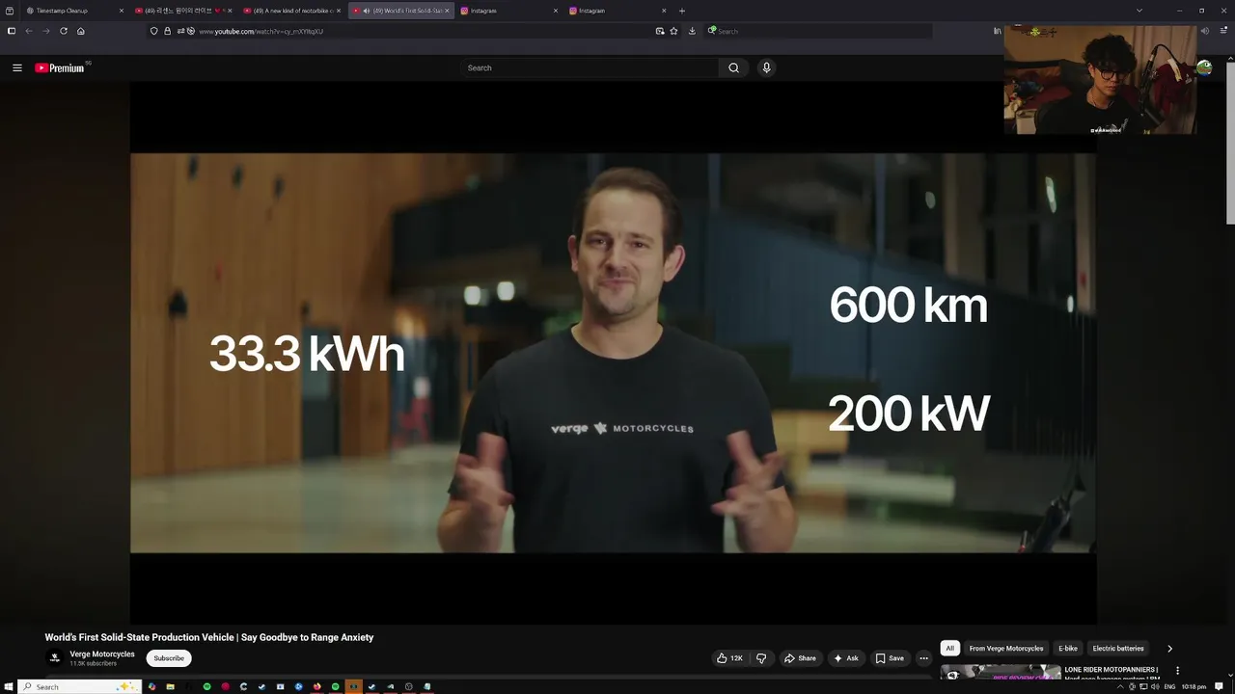Screen dimensions: 1235x694
Task: Open the Verge Motorcycles channel name link
Action: [102, 654]
